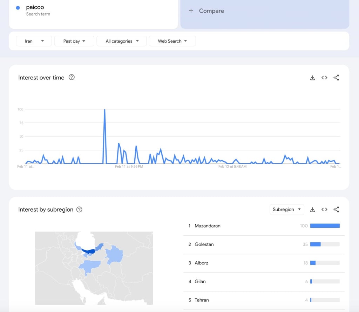Select Mazandaran in the subregion list
The width and height of the screenshot is (359, 312).
[x=208, y=226]
